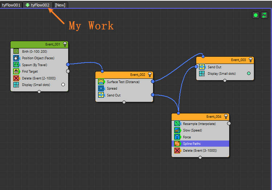Select the Event_003 title bar
The width and height of the screenshot is (272, 190).
(225, 60)
